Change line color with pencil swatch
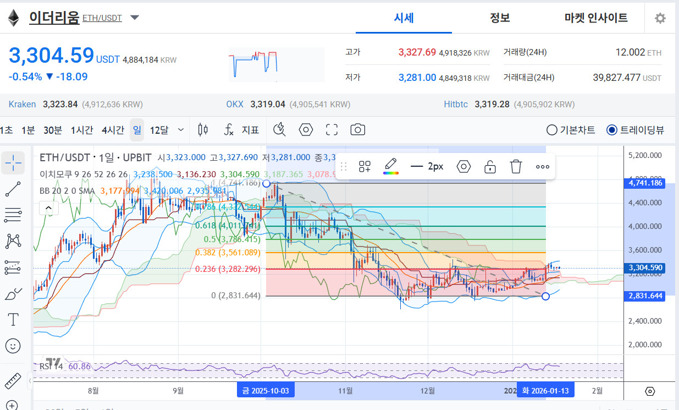Image resolution: width=679 pixels, height=410 pixels. (x=390, y=166)
